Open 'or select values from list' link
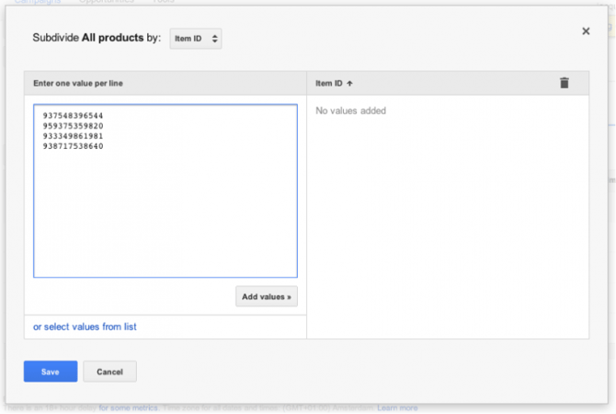Viewport: 616px width, 414px height. 85,327
